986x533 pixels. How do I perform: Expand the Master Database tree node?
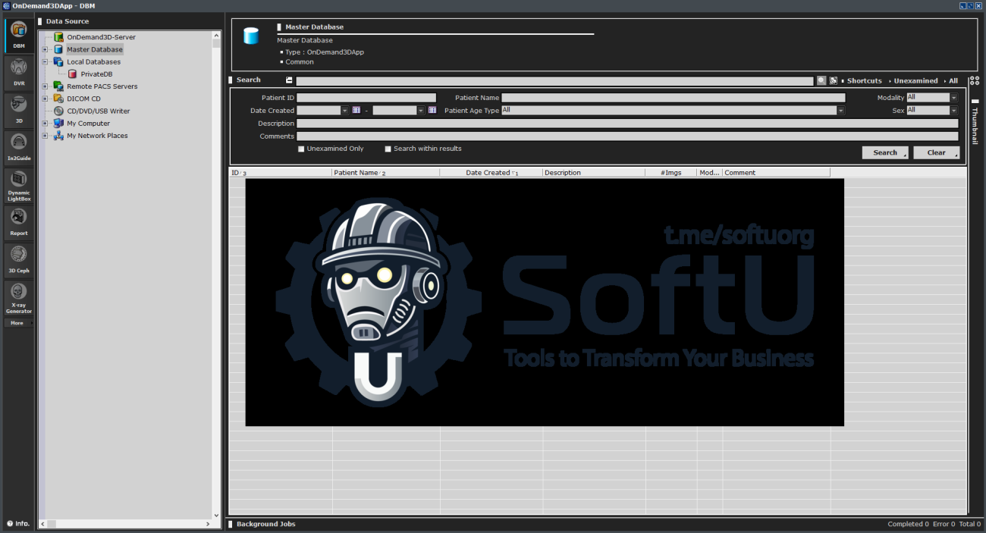coord(45,49)
